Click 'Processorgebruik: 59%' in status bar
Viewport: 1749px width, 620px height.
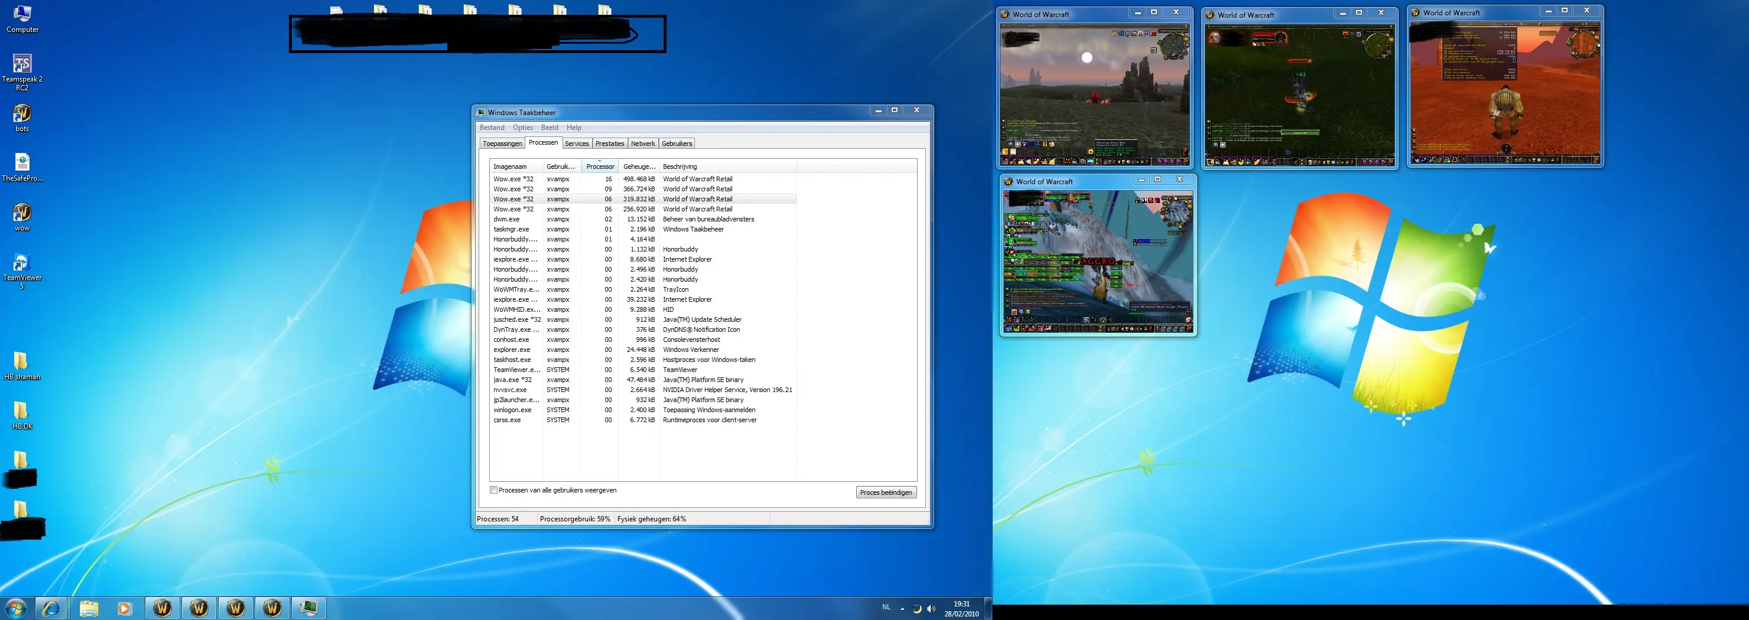click(575, 519)
